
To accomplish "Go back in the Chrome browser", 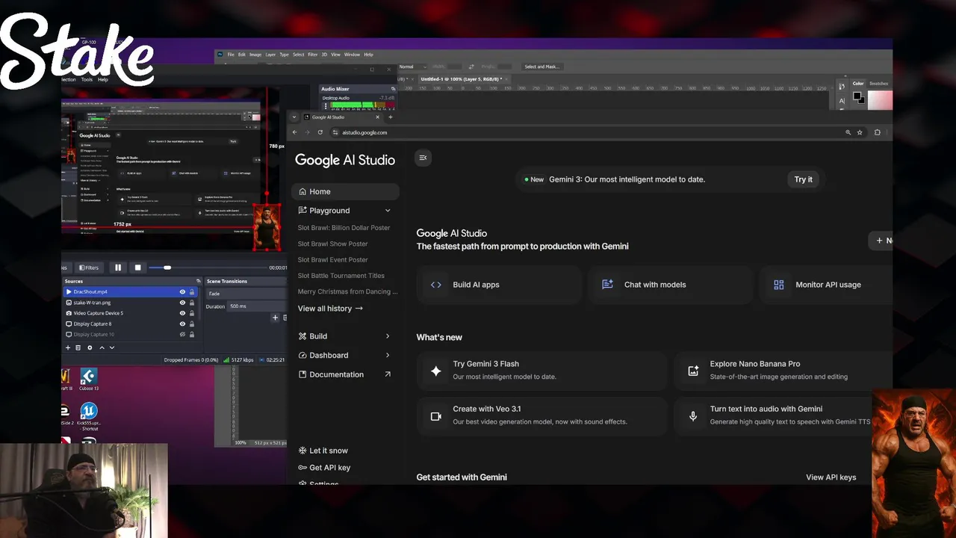I will click(294, 132).
